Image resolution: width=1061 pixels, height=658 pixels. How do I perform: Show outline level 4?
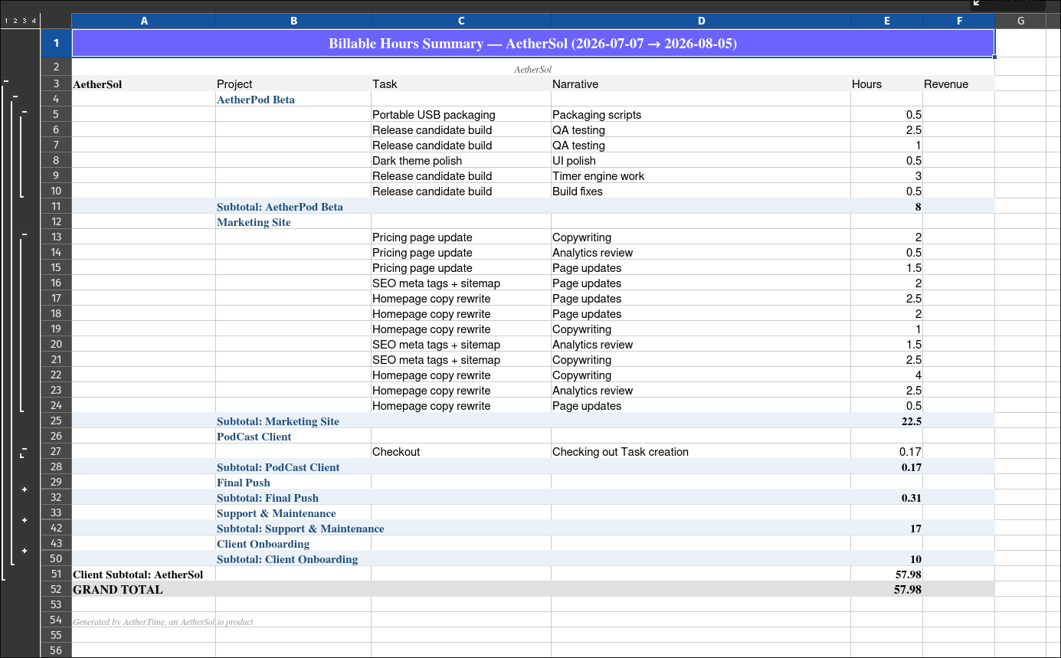pyautogui.click(x=34, y=21)
